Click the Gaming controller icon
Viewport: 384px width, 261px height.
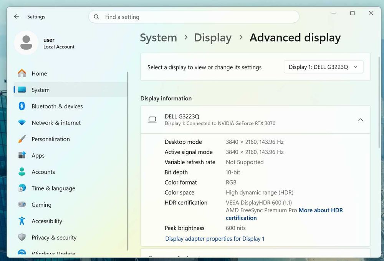22,204
